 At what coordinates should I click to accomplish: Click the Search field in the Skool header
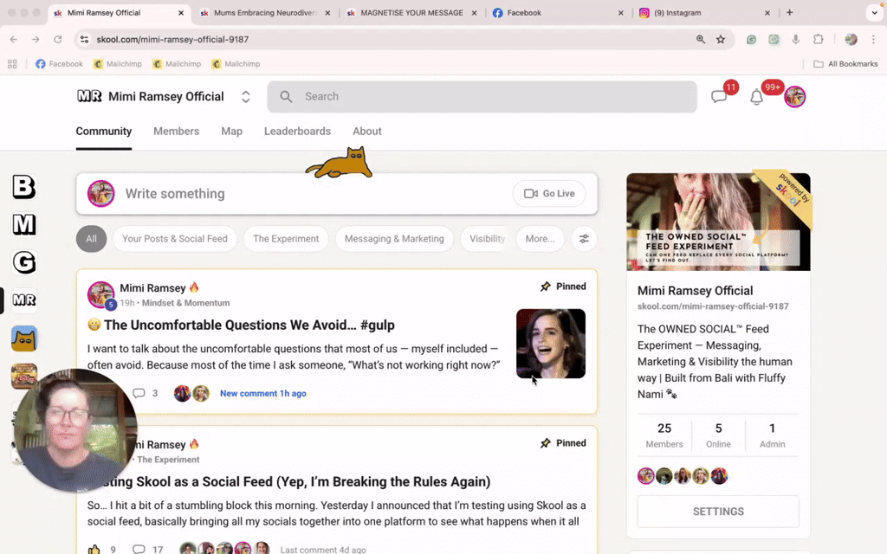tap(482, 97)
